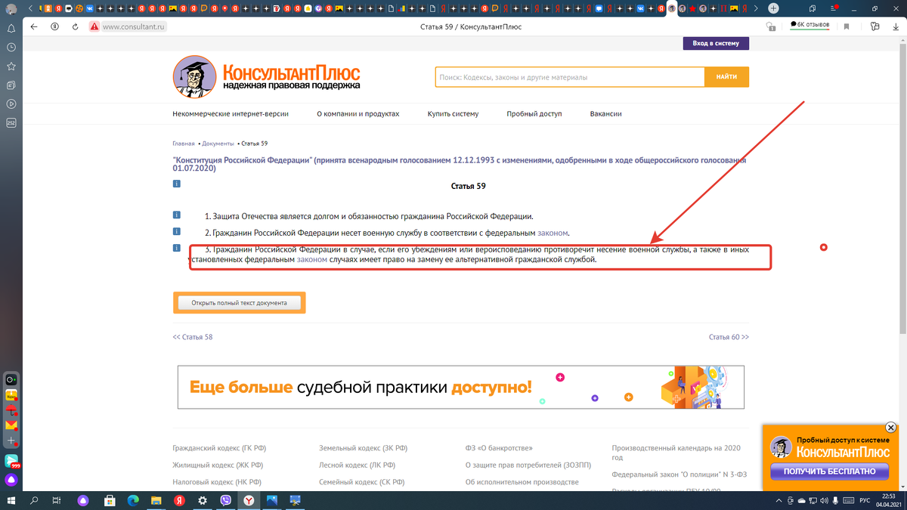Open законом link in paragraph 2

[553, 233]
